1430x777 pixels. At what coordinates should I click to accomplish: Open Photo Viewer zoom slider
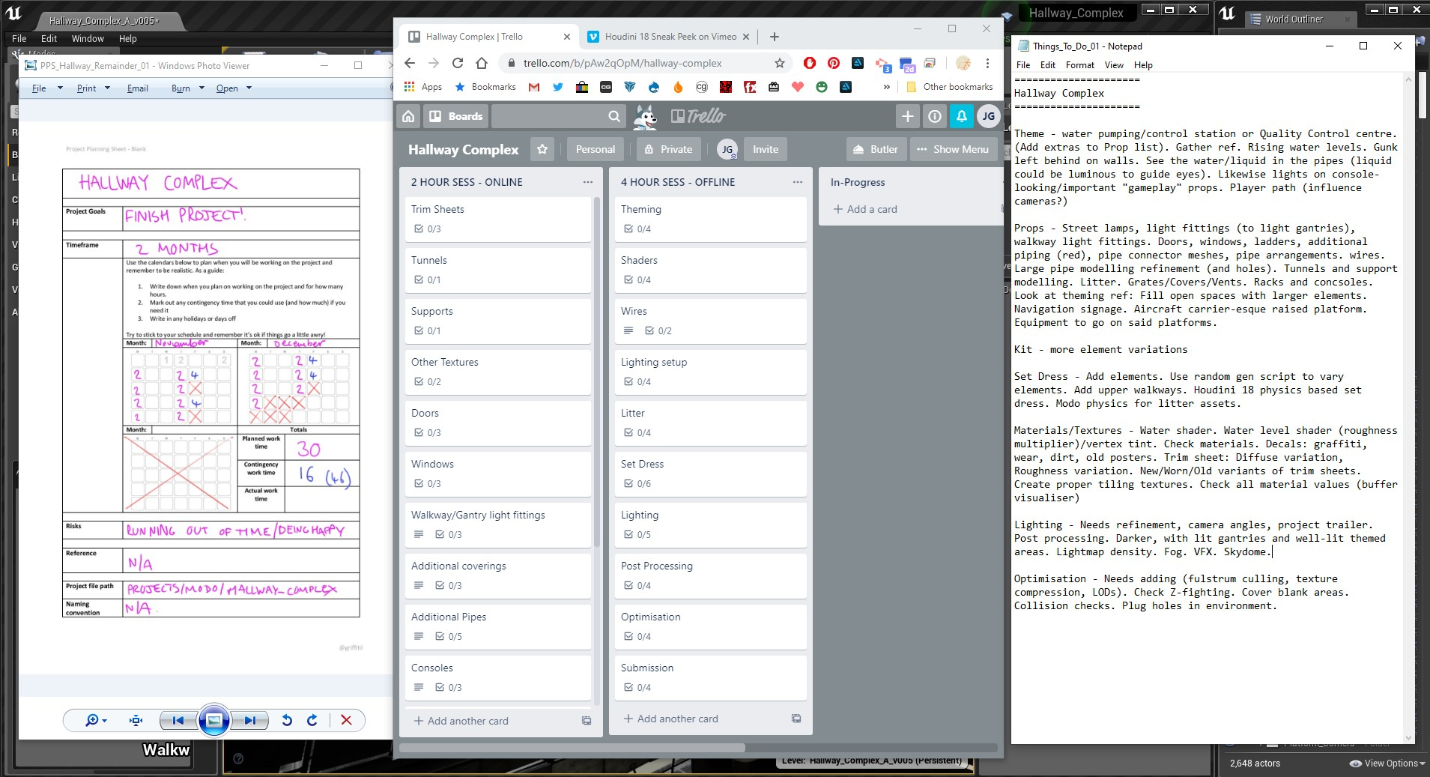[96, 720]
